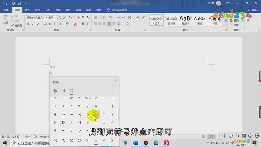Expand the styles gallery more arrow

coord(224,25)
